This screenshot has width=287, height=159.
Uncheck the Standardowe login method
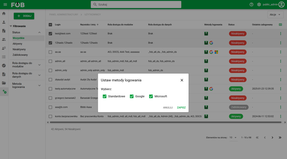coord(105,96)
